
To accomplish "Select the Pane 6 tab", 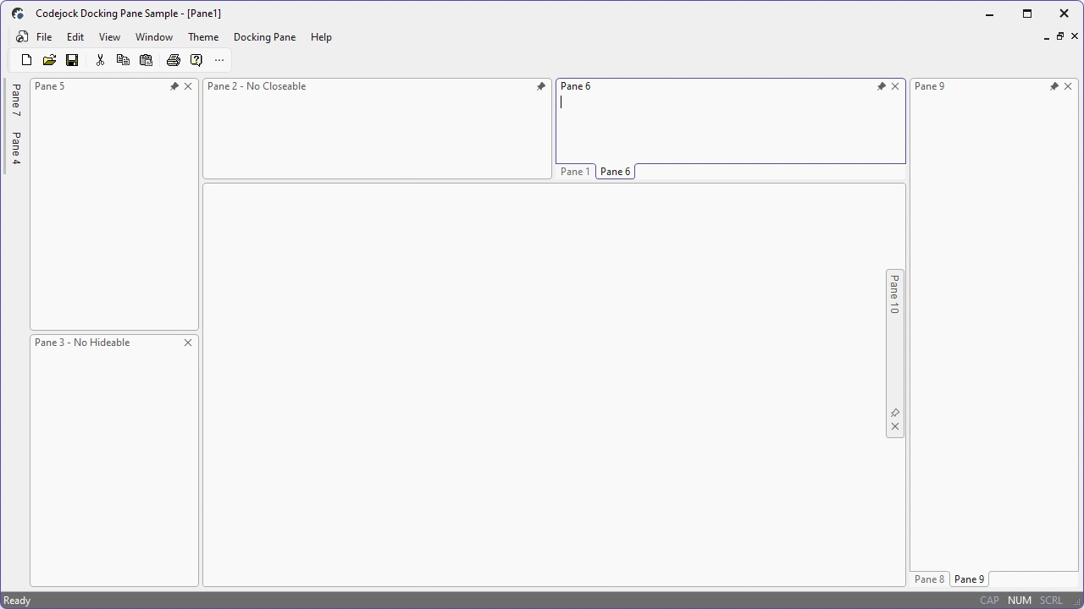I will click(616, 172).
